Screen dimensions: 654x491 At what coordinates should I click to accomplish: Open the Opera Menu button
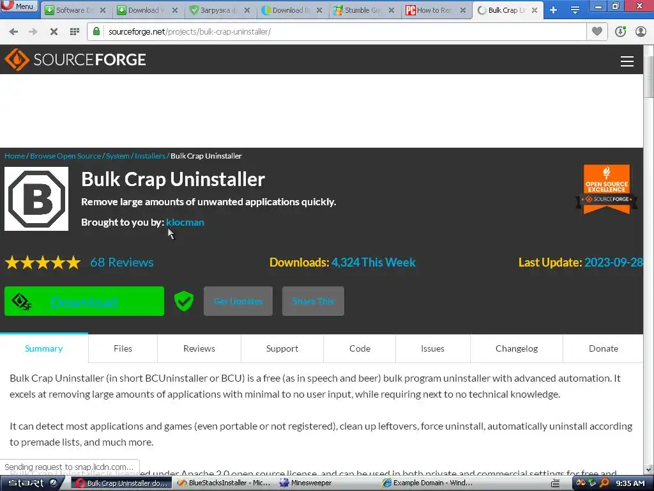(19, 6)
